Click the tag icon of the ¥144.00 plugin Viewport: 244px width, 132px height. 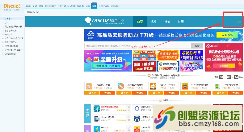[89, 86]
